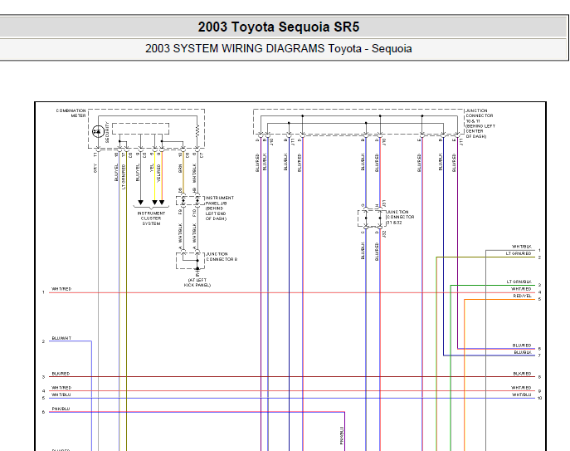The image size is (570, 451).
Task: Select "LT GRN/RED" label at right pin 2
Action: coord(519,253)
